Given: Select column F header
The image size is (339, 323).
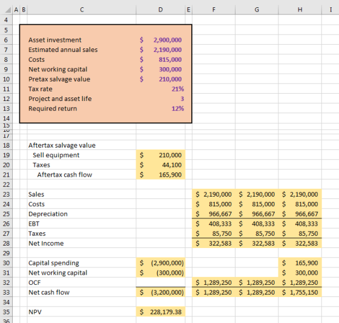Looking at the screenshot, I should pos(214,10).
